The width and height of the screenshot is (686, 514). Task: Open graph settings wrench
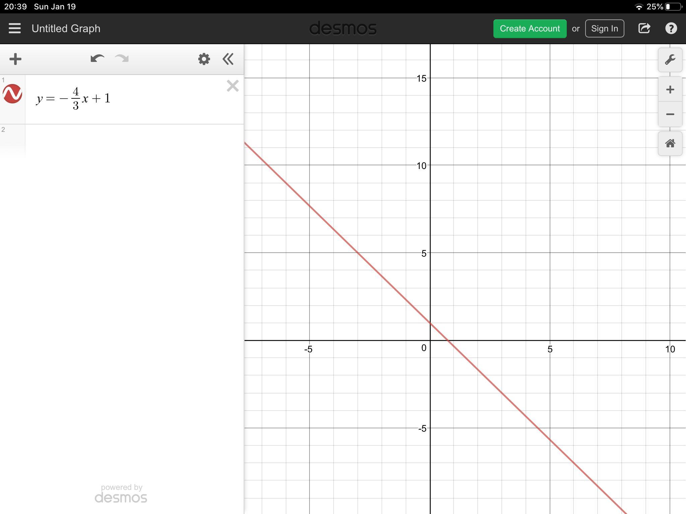670,60
